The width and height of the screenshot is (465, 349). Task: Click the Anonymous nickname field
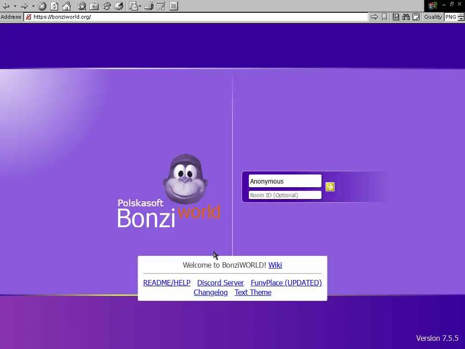pyautogui.click(x=285, y=181)
